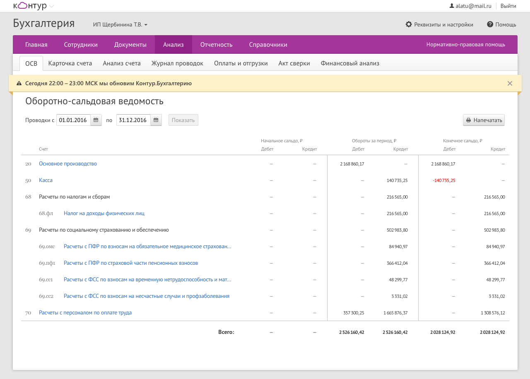530x379 pixels.
Task: Open calendar picker for start date
Action: click(x=96, y=120)
